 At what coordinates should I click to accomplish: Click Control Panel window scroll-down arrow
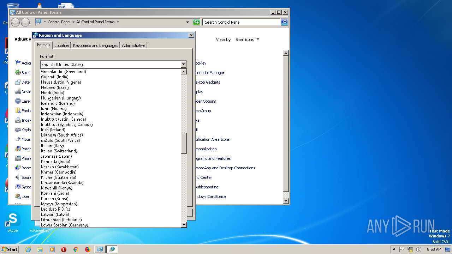[x=286, y=201]
